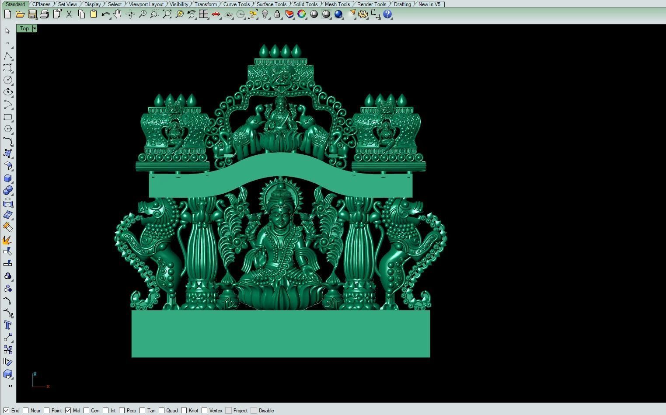Open Layers panel icon
Image resolution: width=666 pixels, height=415 pixels.
pyautogui.click(x=289, y=14)
